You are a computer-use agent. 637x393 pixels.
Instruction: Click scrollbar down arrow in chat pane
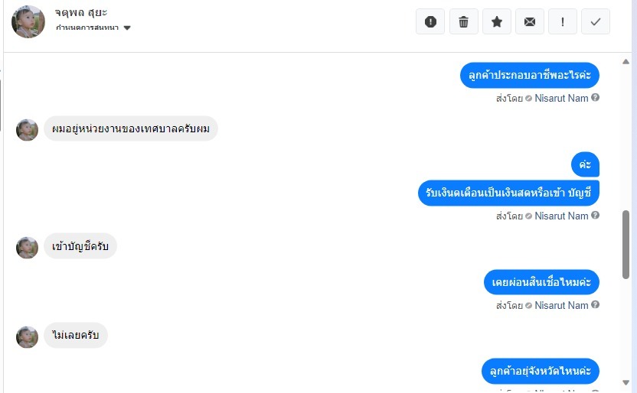(x=626, y=382)
